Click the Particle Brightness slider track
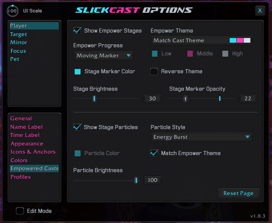This screenshot has width=272, height=223. pos(106,180)
